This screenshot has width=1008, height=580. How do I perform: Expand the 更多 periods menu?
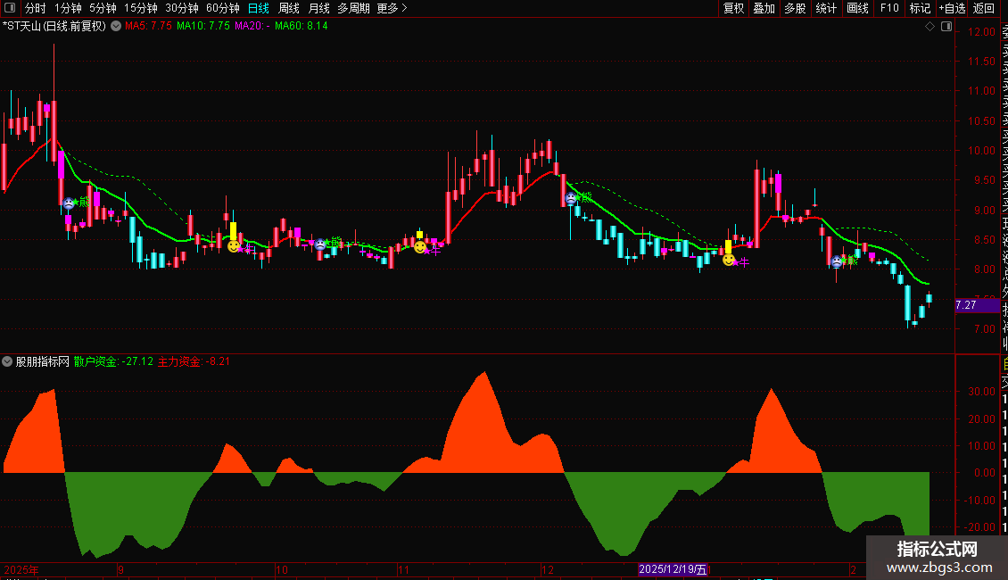click(x=392, y=8)
